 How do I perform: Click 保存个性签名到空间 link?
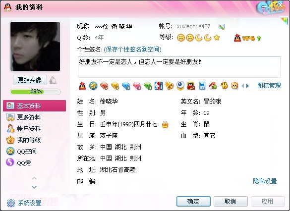tap(132, 50)
